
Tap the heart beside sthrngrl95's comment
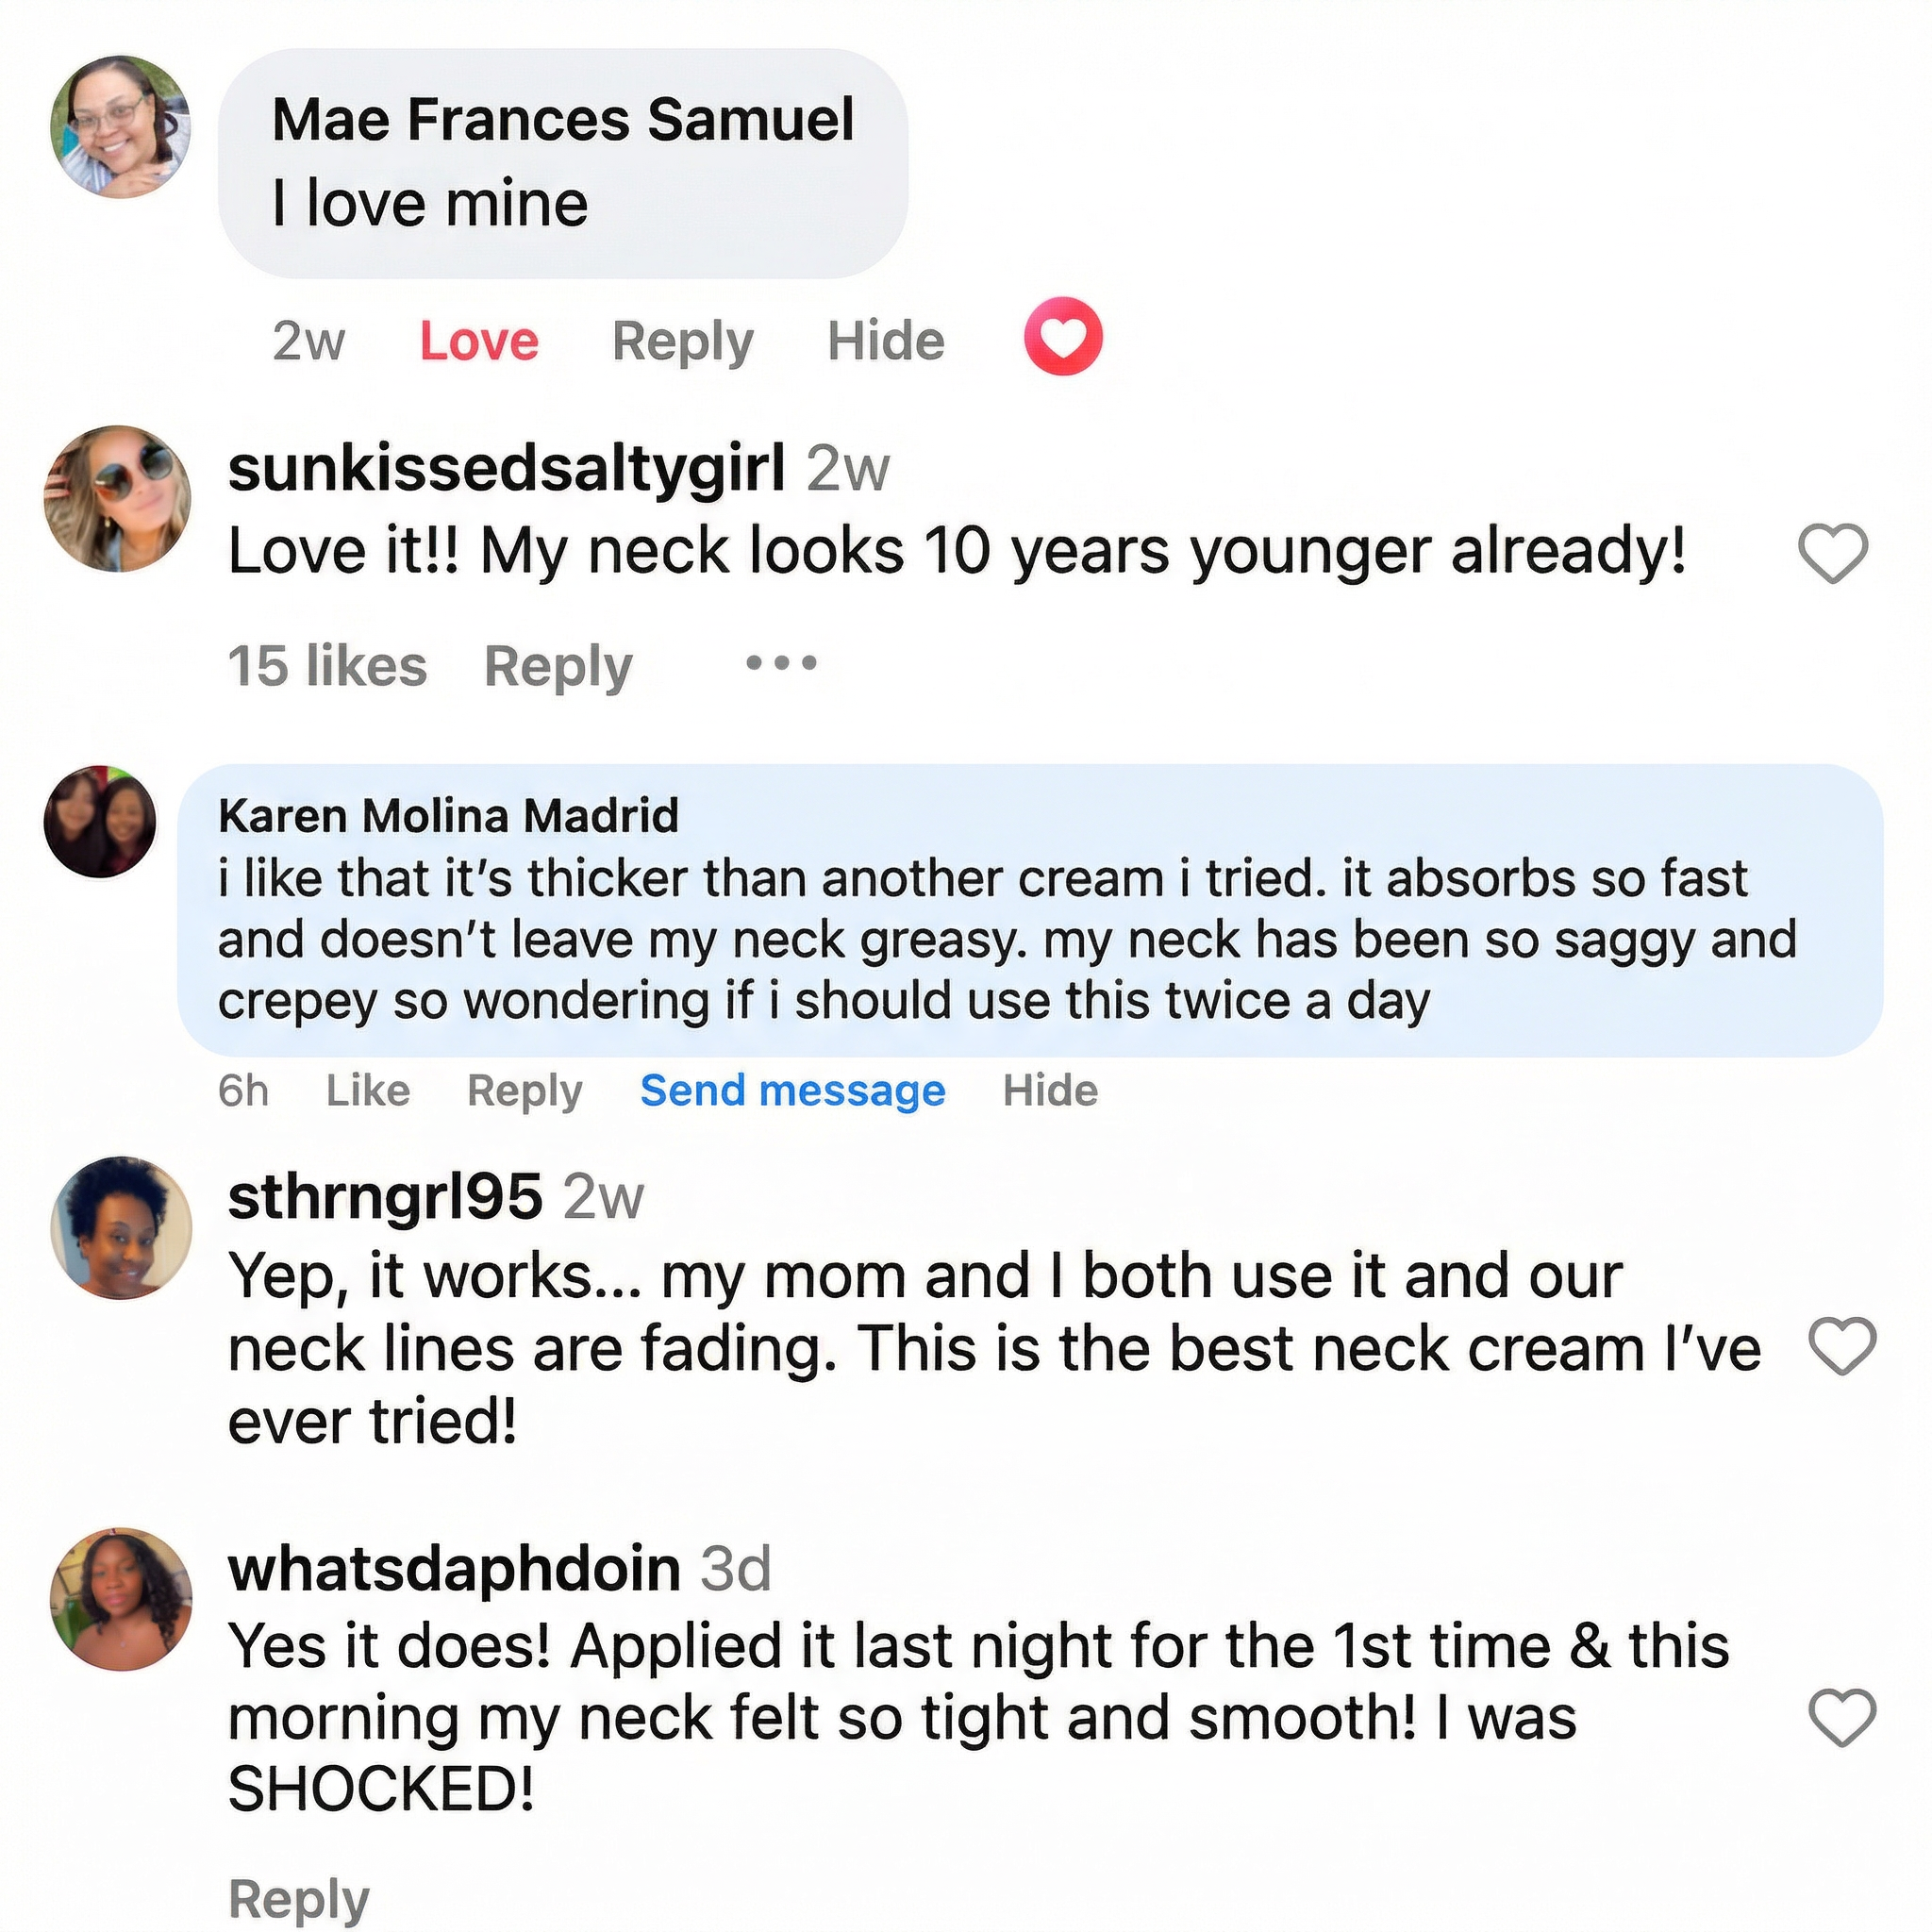[x=1843, y=1346]
